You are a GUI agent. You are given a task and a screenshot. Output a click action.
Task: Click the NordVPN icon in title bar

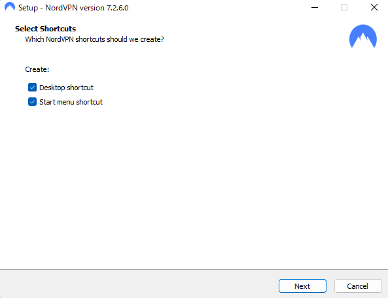click(10, 7)
